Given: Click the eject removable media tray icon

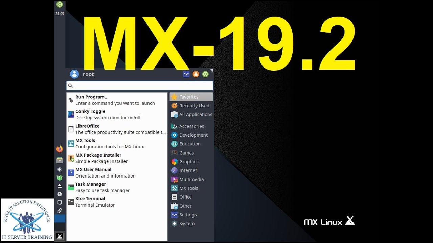Looking at the screenshot, I should coord(60,186).
